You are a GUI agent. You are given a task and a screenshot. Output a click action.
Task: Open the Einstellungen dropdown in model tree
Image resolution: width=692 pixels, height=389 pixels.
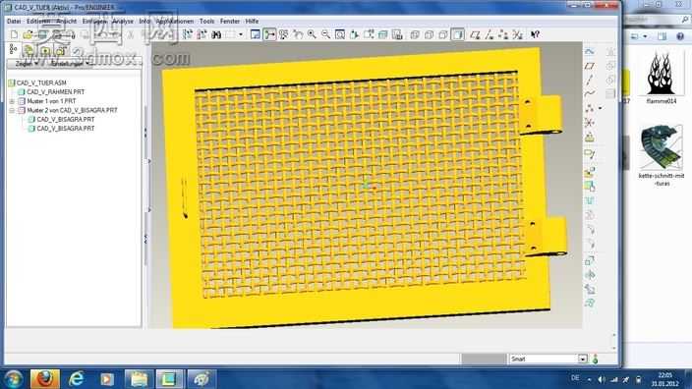coord(70,64)
